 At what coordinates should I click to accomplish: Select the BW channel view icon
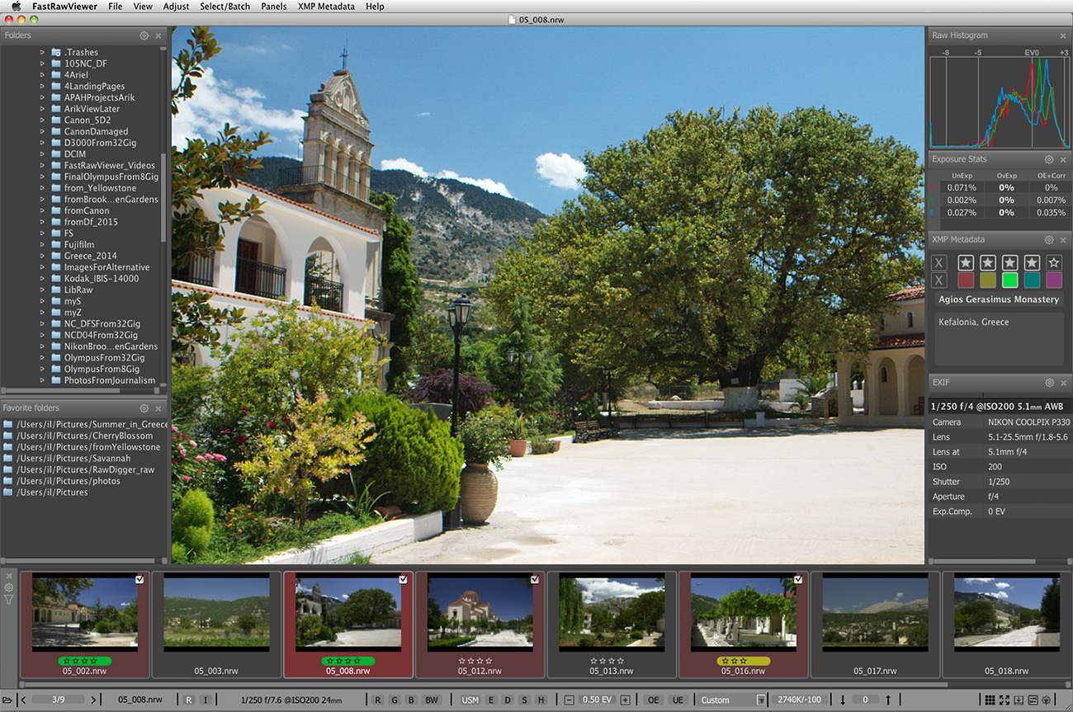click(x=430, y=700)
